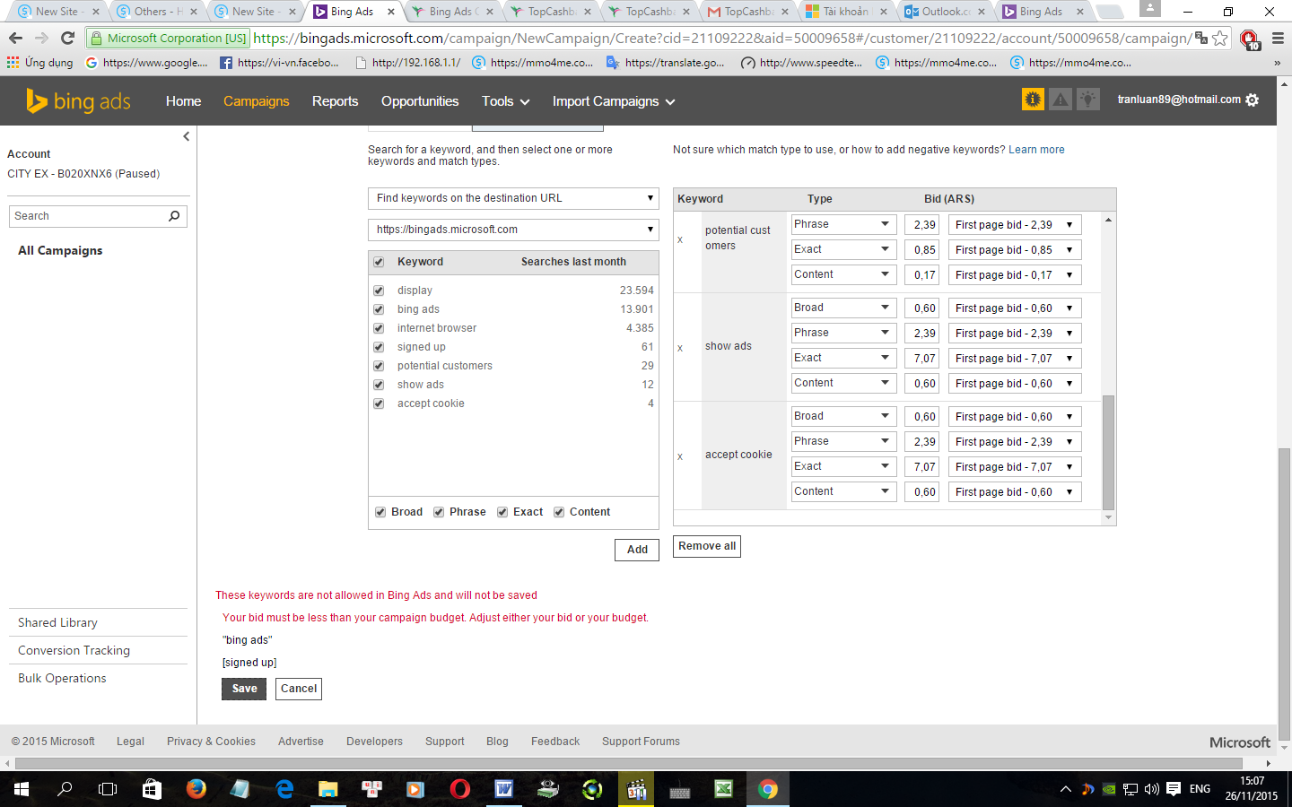
Task: Remove the 'potential customers' keyword with its x
Action: (680, 239)
